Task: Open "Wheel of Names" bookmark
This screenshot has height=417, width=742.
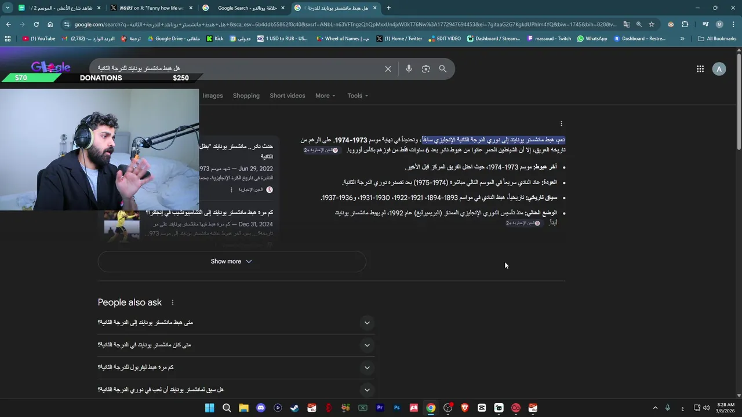Action: point(343,39)
